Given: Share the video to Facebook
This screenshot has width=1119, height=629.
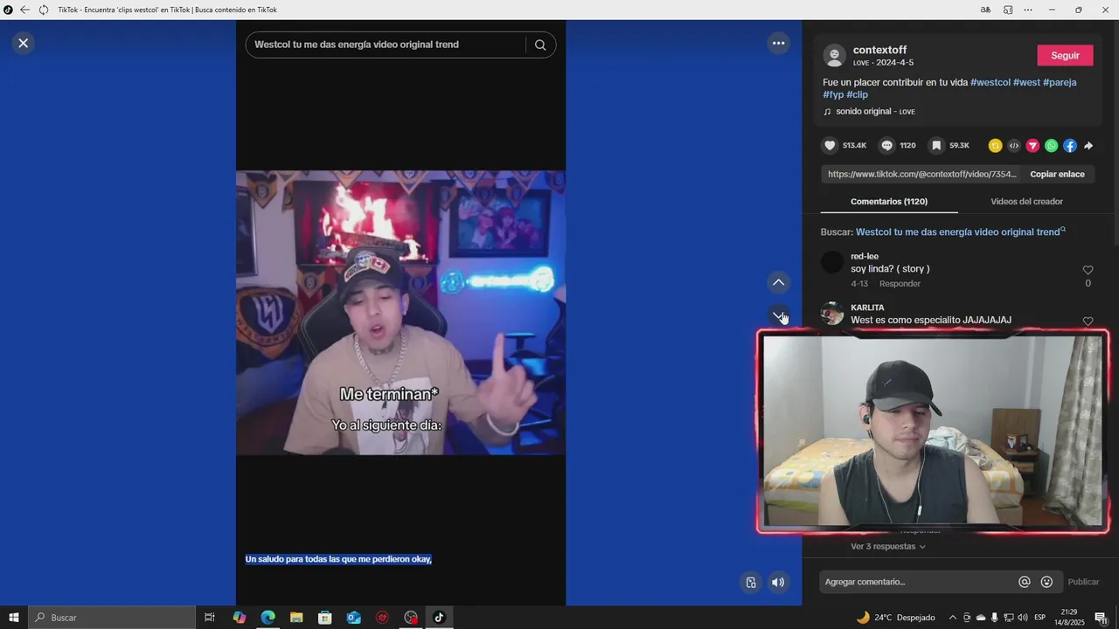Looking at the screenshot, I should (1069, 146).
